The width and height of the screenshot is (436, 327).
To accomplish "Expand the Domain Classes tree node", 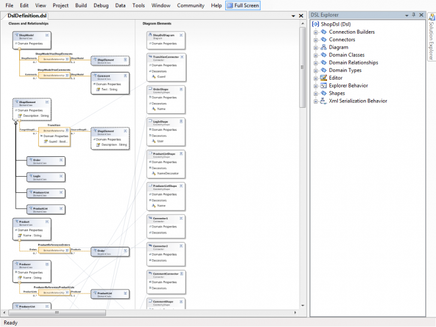I will [x=316, y=55].
